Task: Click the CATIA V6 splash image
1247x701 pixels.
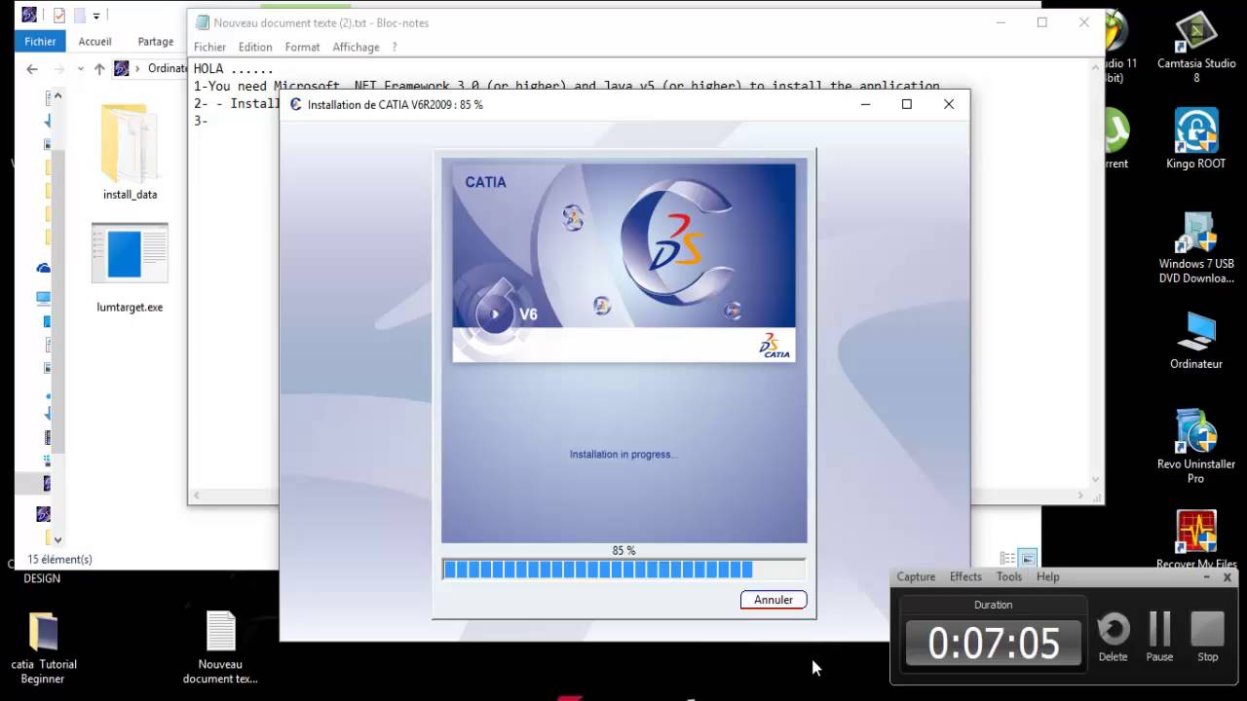Action: click(x=623, y=263)
